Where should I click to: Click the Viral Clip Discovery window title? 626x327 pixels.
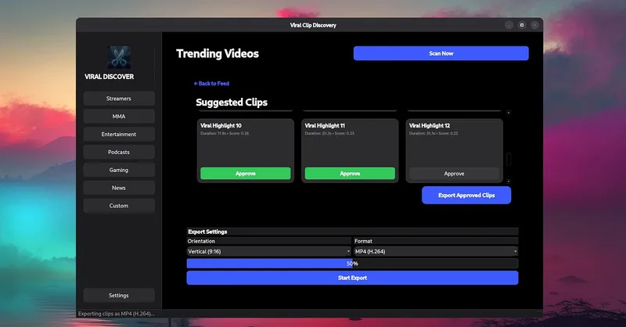coord(313,25)
